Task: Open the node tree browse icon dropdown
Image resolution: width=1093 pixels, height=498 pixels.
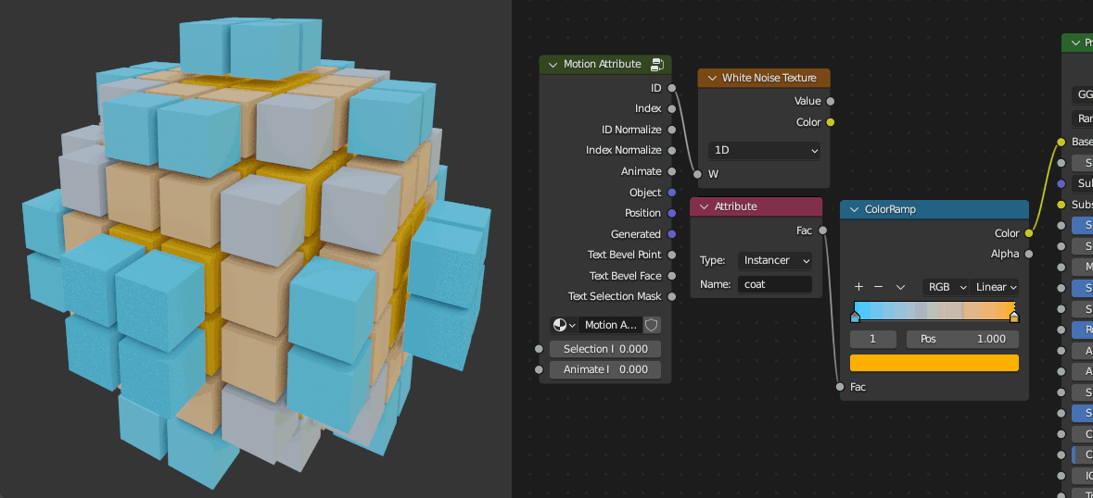Action: 564,325
